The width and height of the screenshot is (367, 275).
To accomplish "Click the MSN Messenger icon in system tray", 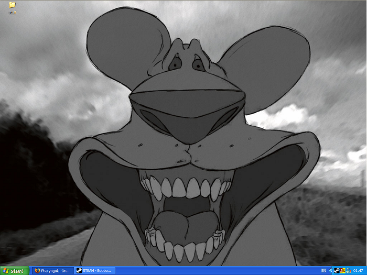I will (x=348, y=271).
